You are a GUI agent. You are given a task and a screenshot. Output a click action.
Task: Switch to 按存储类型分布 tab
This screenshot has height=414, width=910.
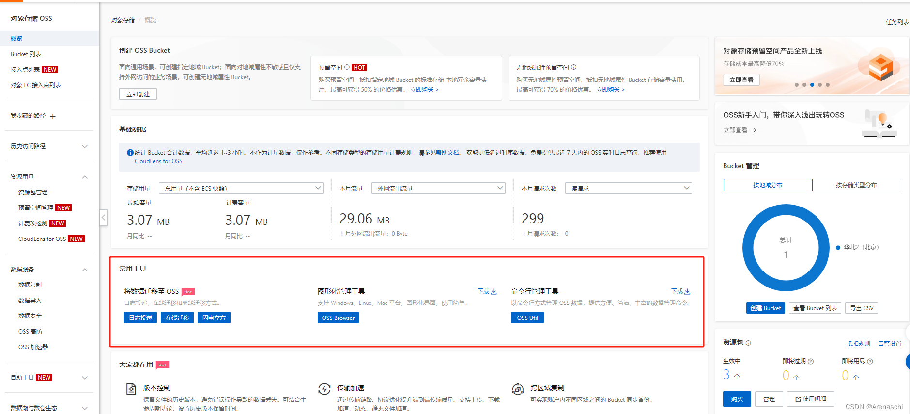[x=856, y=185]
